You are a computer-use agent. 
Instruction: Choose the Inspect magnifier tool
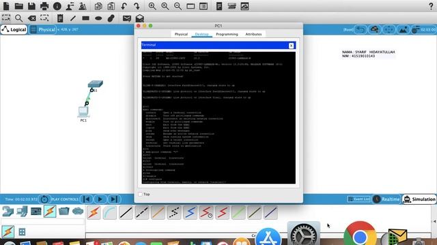pos(18,18)
